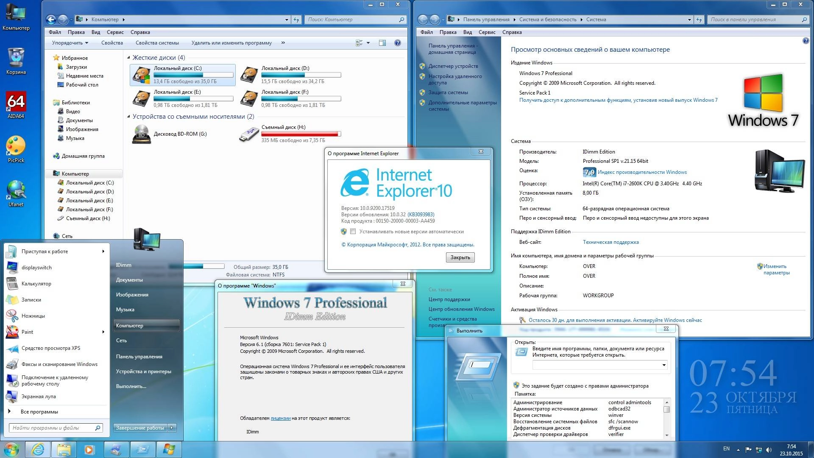Open Справка menu in System window
Viewport: 814px width, 458px height.
point(512,32)
